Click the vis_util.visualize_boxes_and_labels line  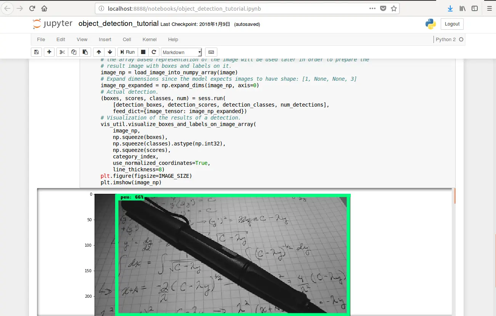[x=178, y=124]
